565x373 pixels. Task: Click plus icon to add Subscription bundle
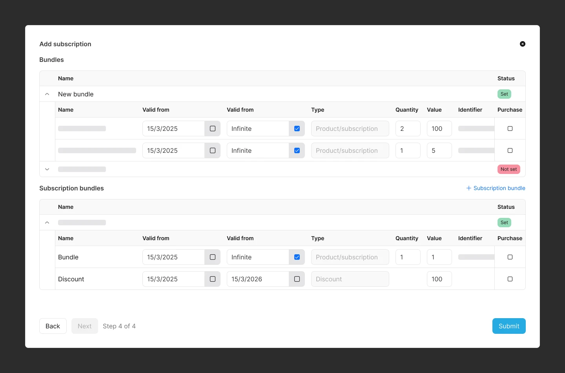coord(468,188)
